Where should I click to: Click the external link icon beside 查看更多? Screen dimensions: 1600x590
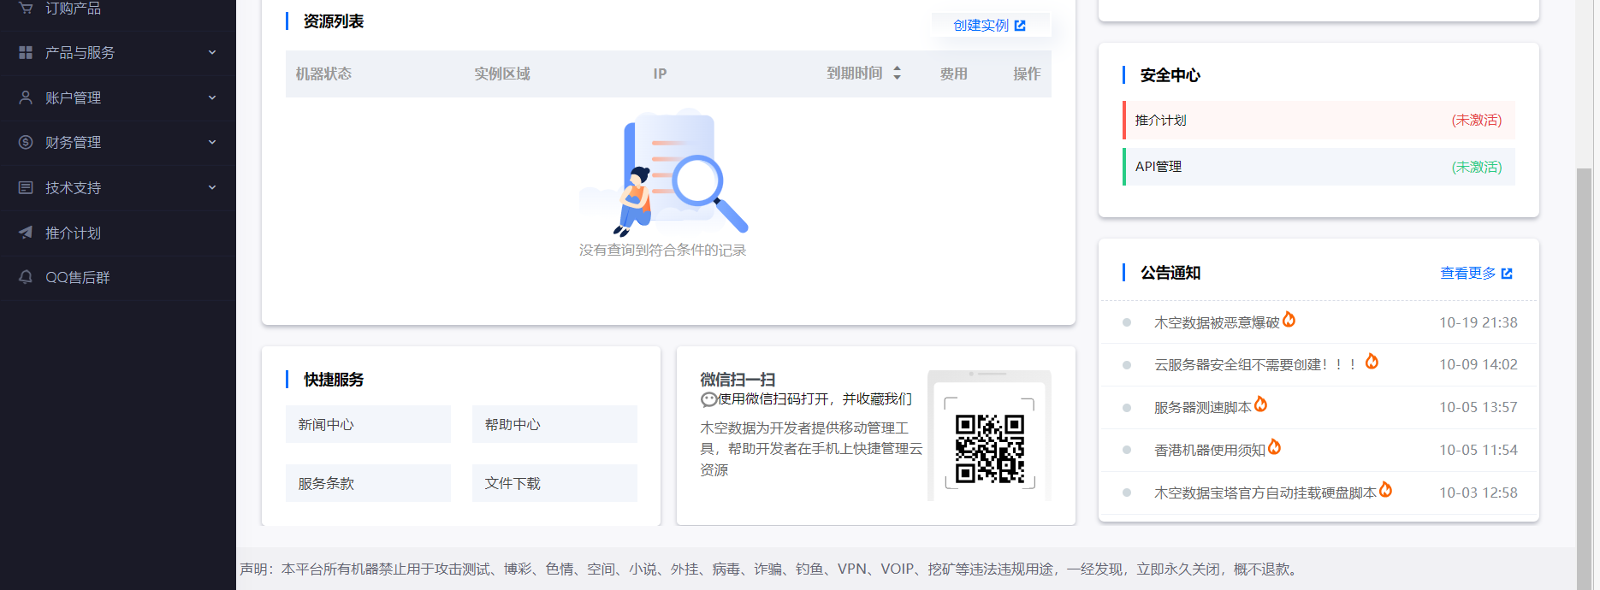(1507, 274)
